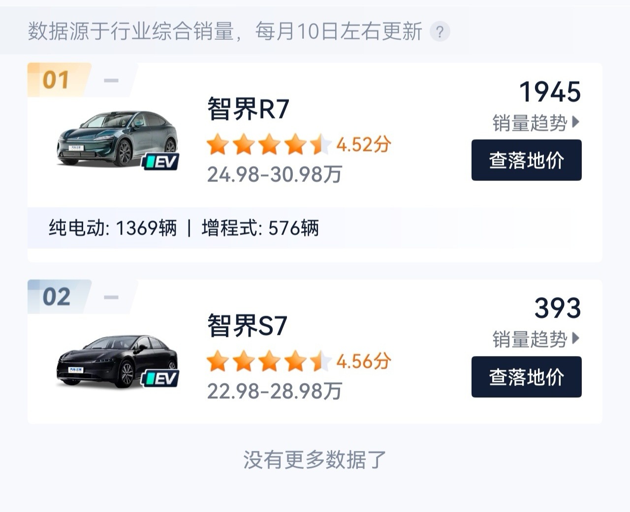Tap the star rating of 智界R7
630x512 pixels.
click(268, 145)
